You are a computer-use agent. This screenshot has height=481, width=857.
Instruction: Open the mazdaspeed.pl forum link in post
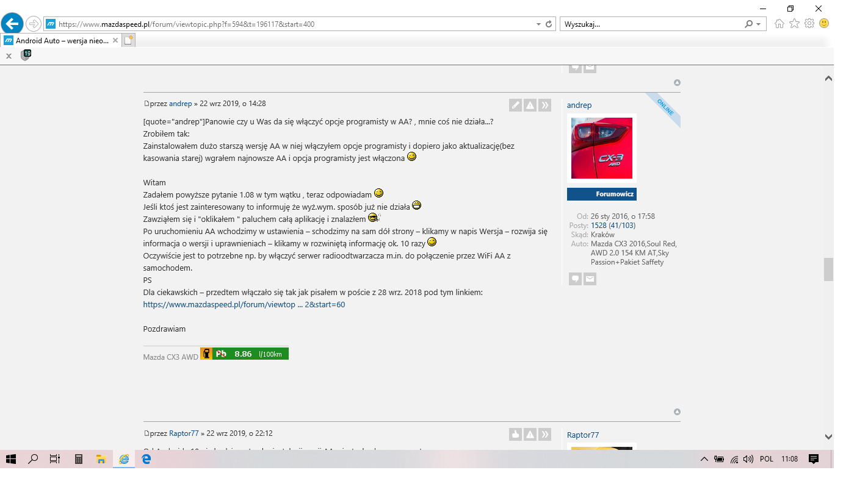[244, 304]
